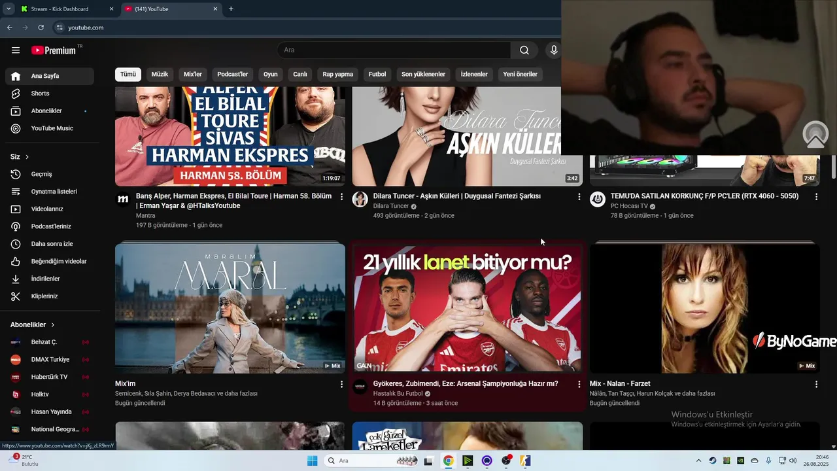Image resolution: width=837 pixels, height=471 pixels.
Task: Go to Abonelikler in sidebar
Action: [50, 111]
